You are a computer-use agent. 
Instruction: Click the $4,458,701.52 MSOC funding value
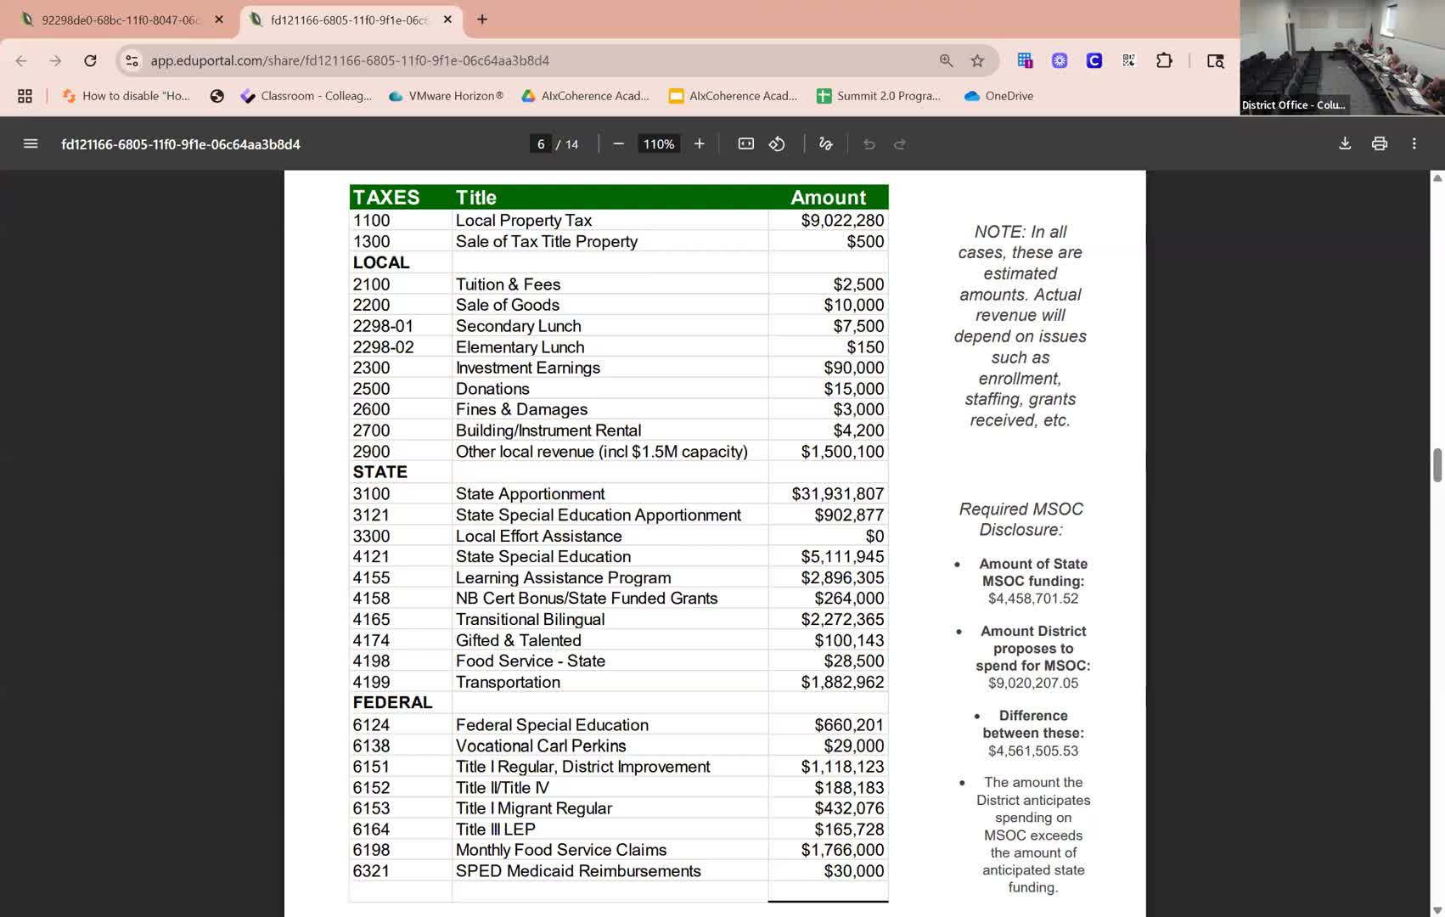coord(1033,599)
